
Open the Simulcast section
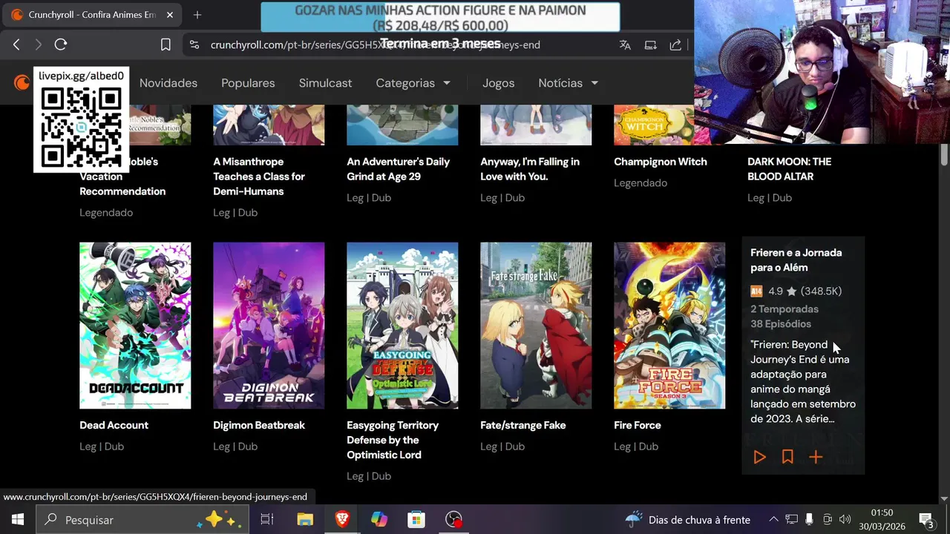click(x=325, y=83)
